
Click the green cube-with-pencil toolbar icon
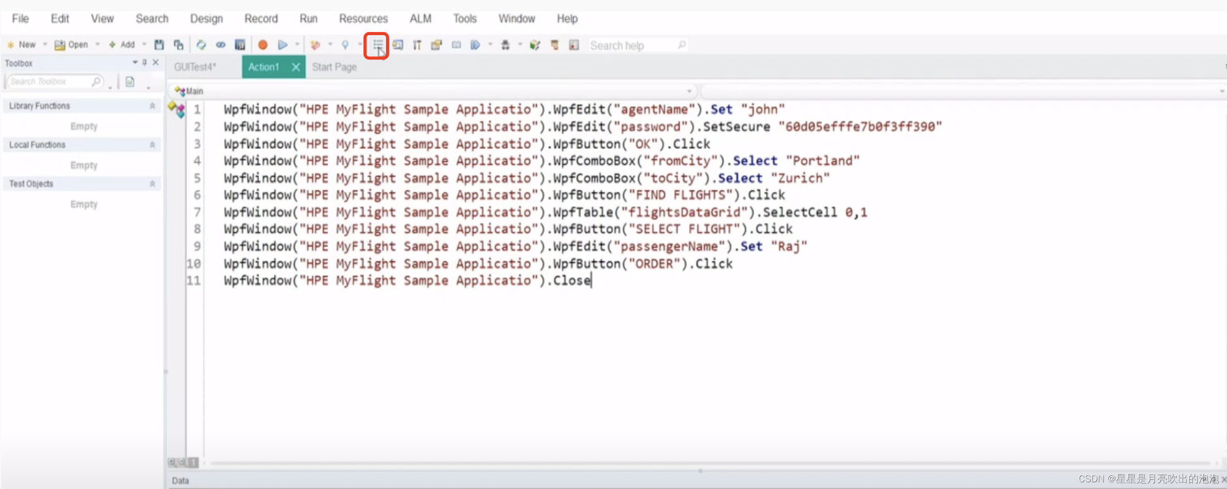[x=535, y=45]
